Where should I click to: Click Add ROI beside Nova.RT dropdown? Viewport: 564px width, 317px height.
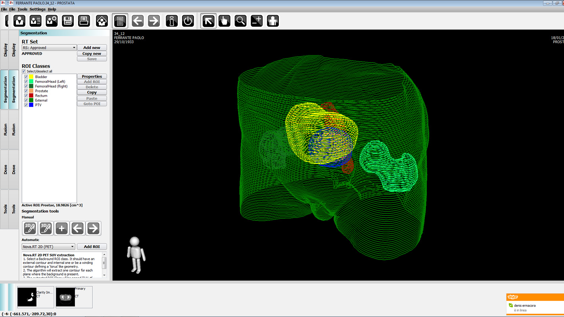pyautogui.click(x=92, y=246)
